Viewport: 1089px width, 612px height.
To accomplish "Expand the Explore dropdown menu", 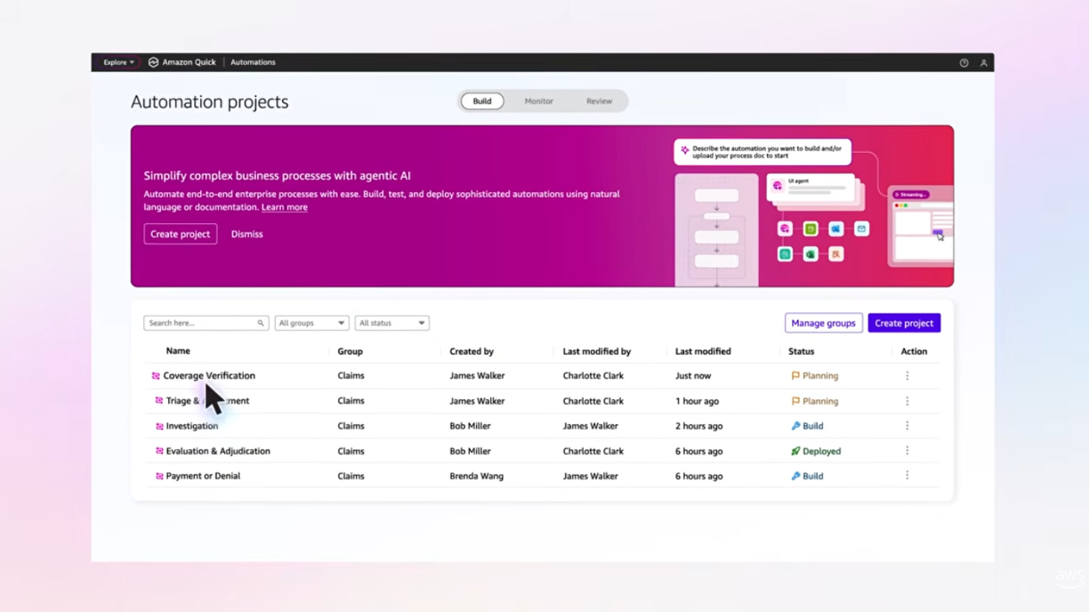I will point(118,62).
